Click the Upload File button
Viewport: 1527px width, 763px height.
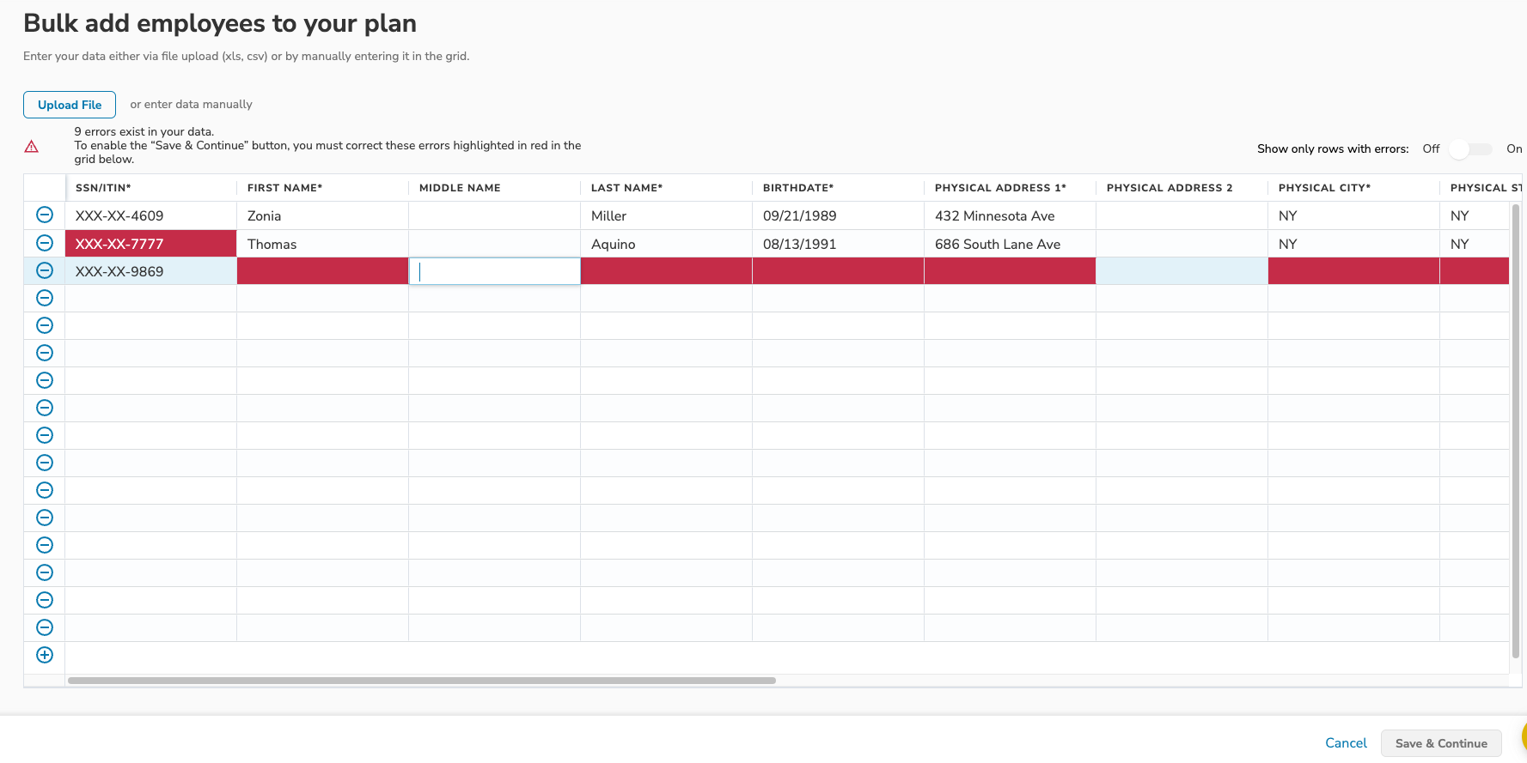coord(70,105)
